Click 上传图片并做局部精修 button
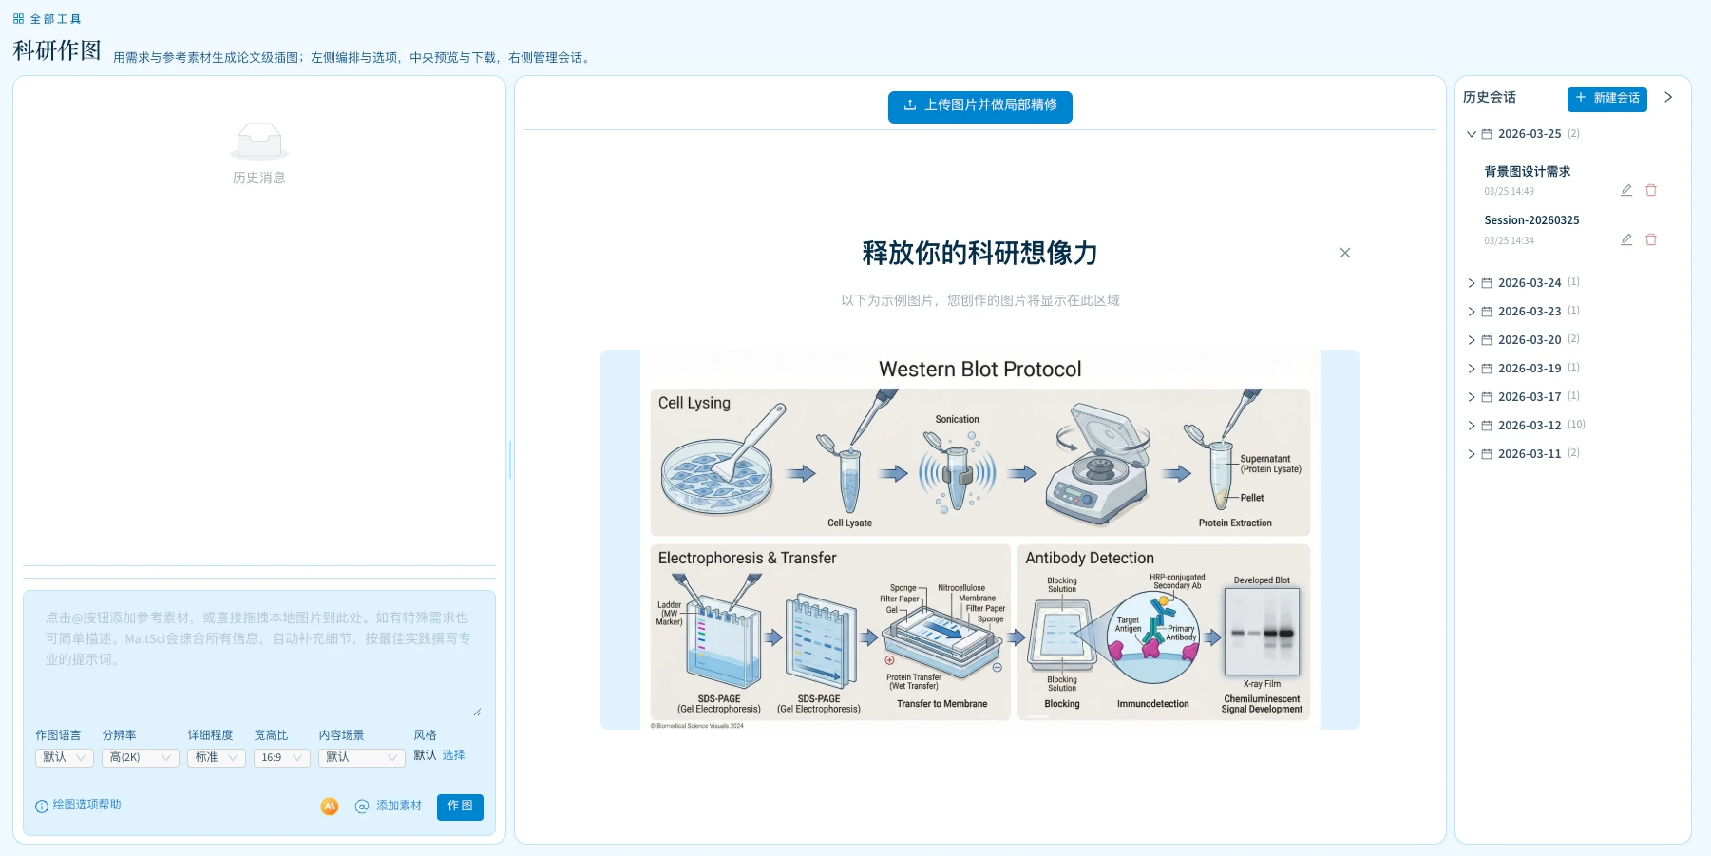Viewport: 1711px width, 856px height. [979, 107]
